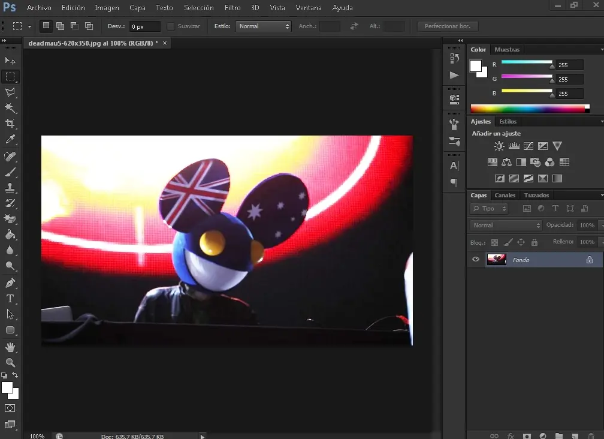
Task: Select the Path Selection tool
Action: (10, 314)
